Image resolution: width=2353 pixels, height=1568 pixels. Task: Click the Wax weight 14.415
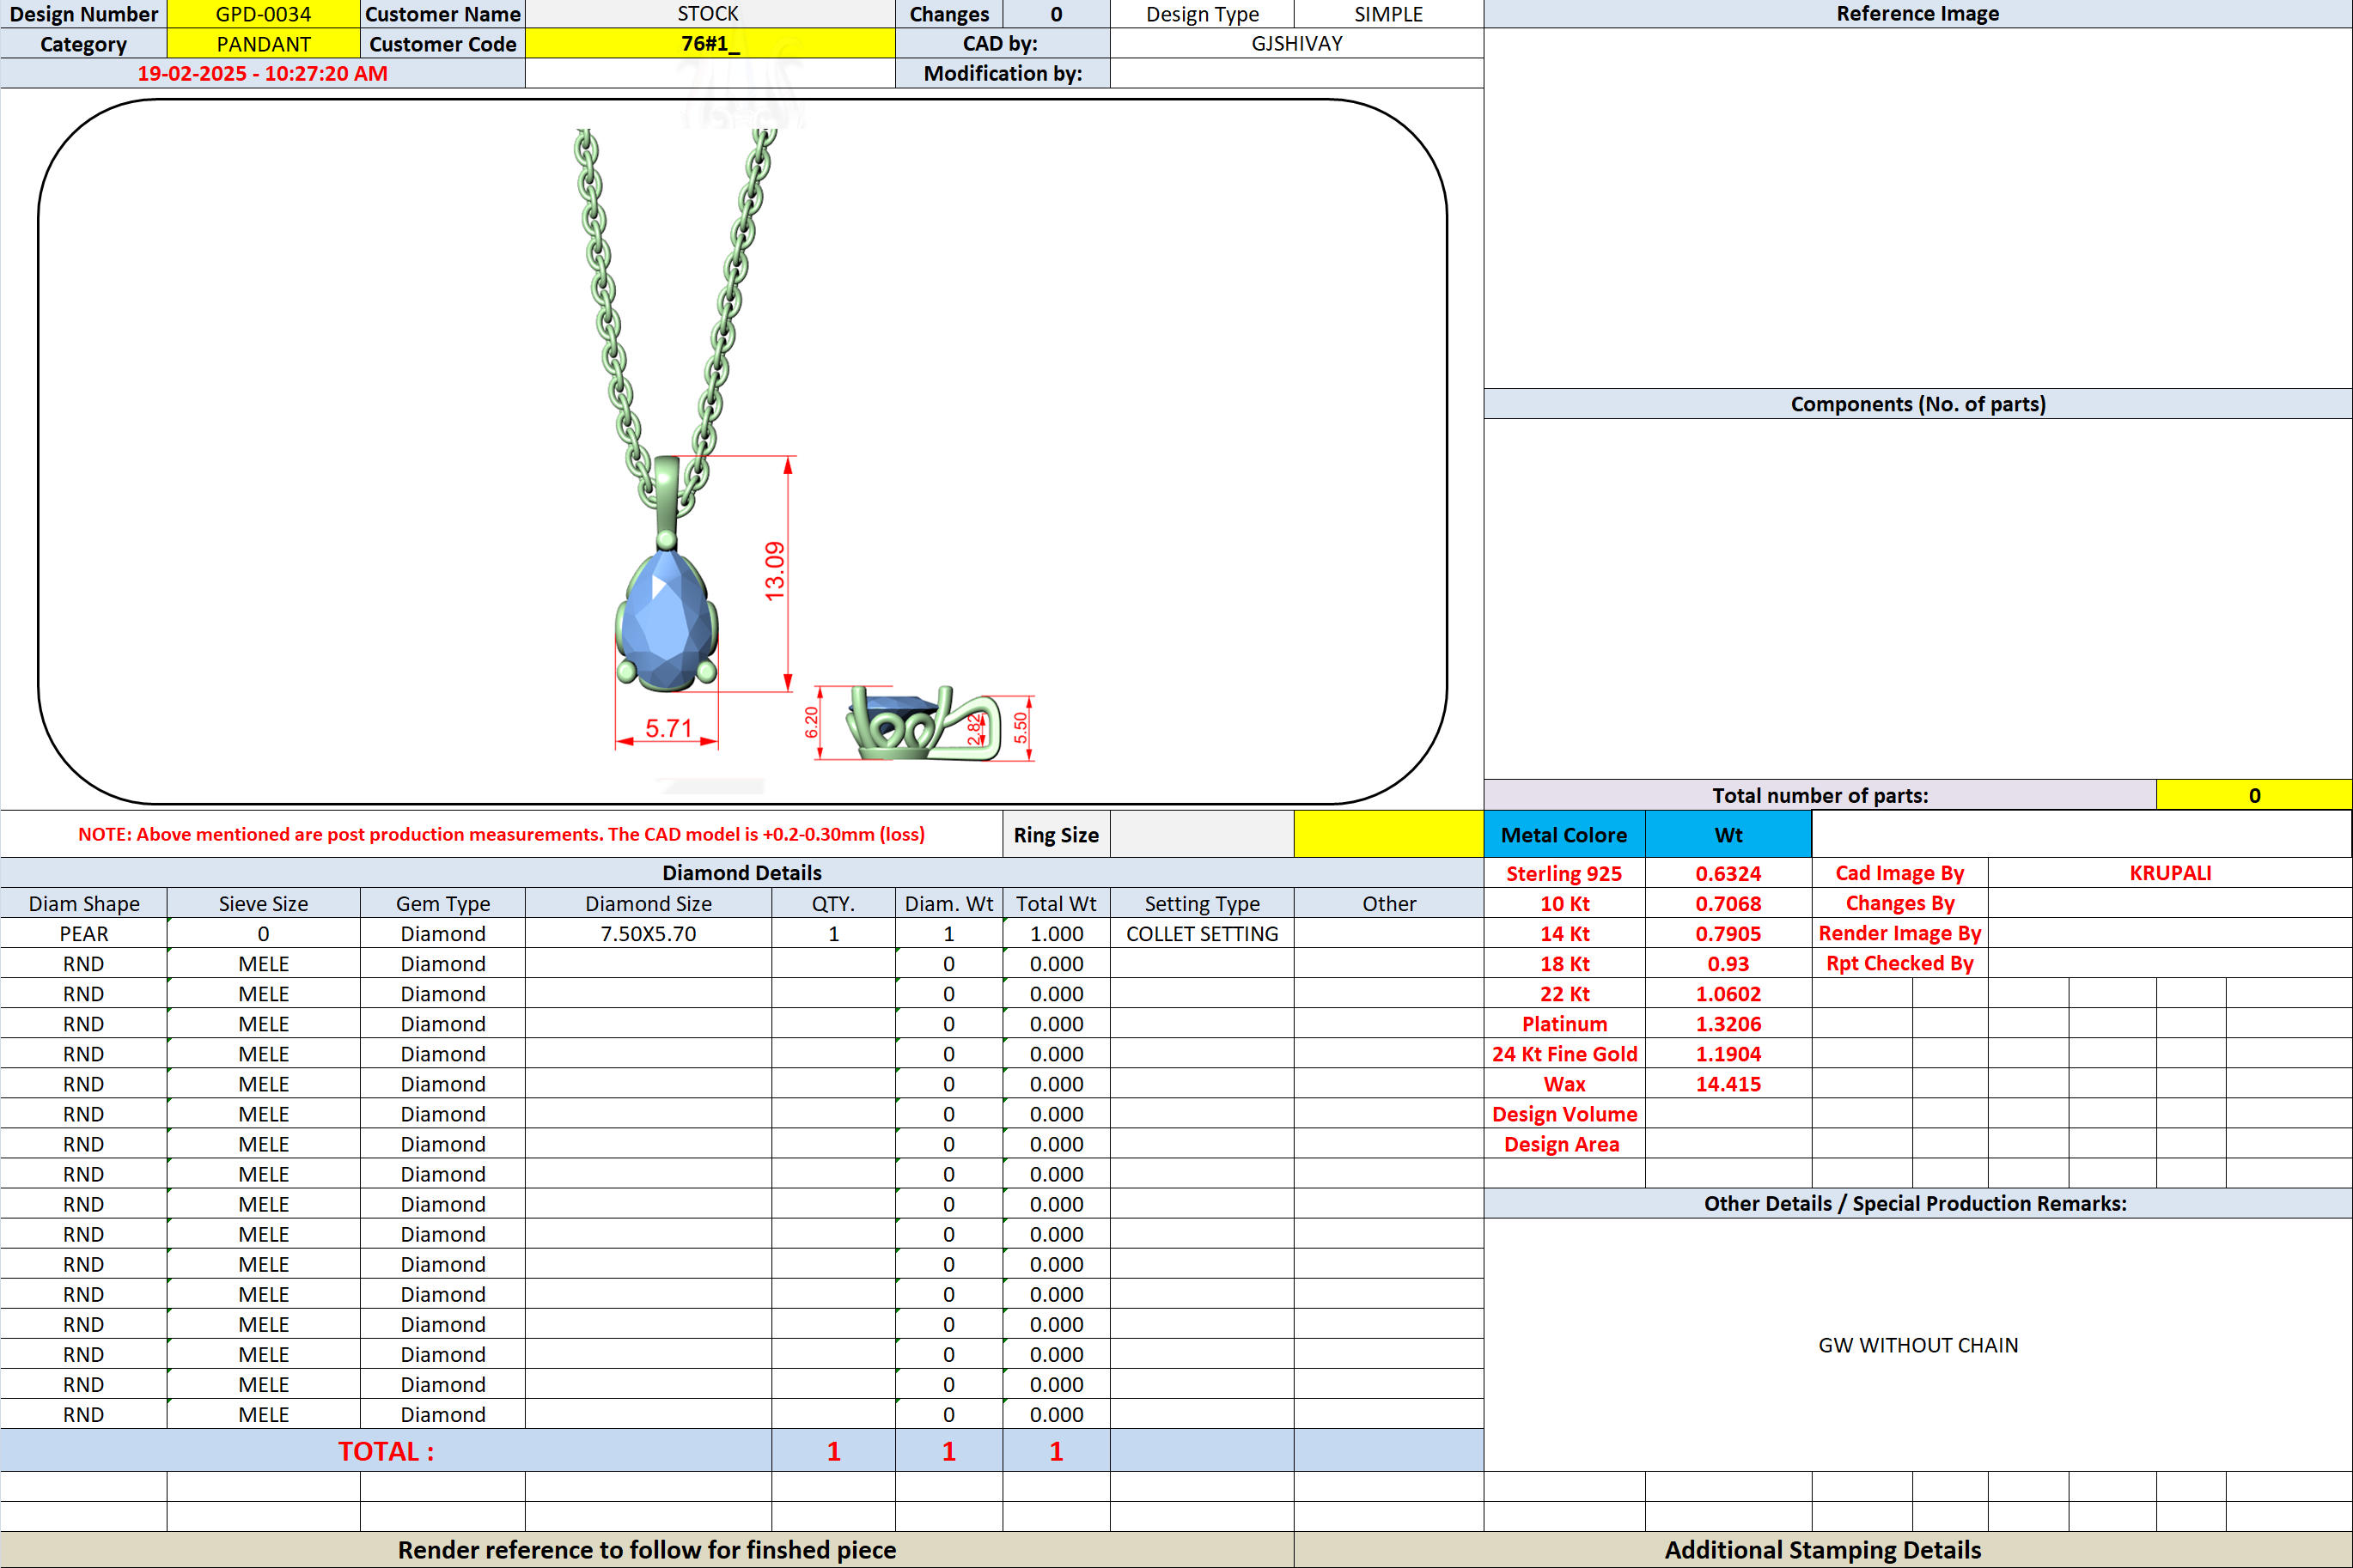(1728, 1084)
